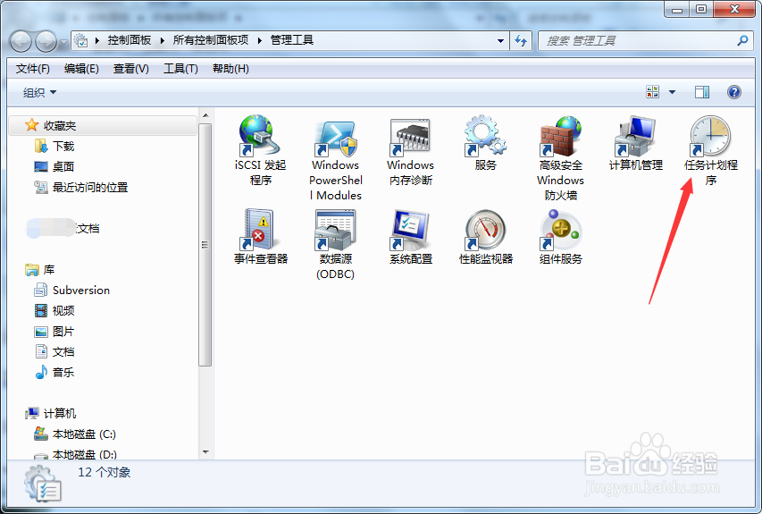Open the 工具(T) menu
Image resolution: width=762 pixels, height=514 pixels.
[180, 69]
